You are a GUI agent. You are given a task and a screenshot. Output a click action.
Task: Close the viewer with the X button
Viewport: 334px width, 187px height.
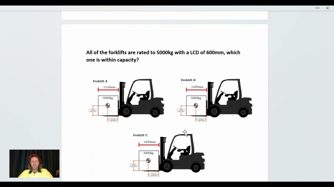(327, 8)
